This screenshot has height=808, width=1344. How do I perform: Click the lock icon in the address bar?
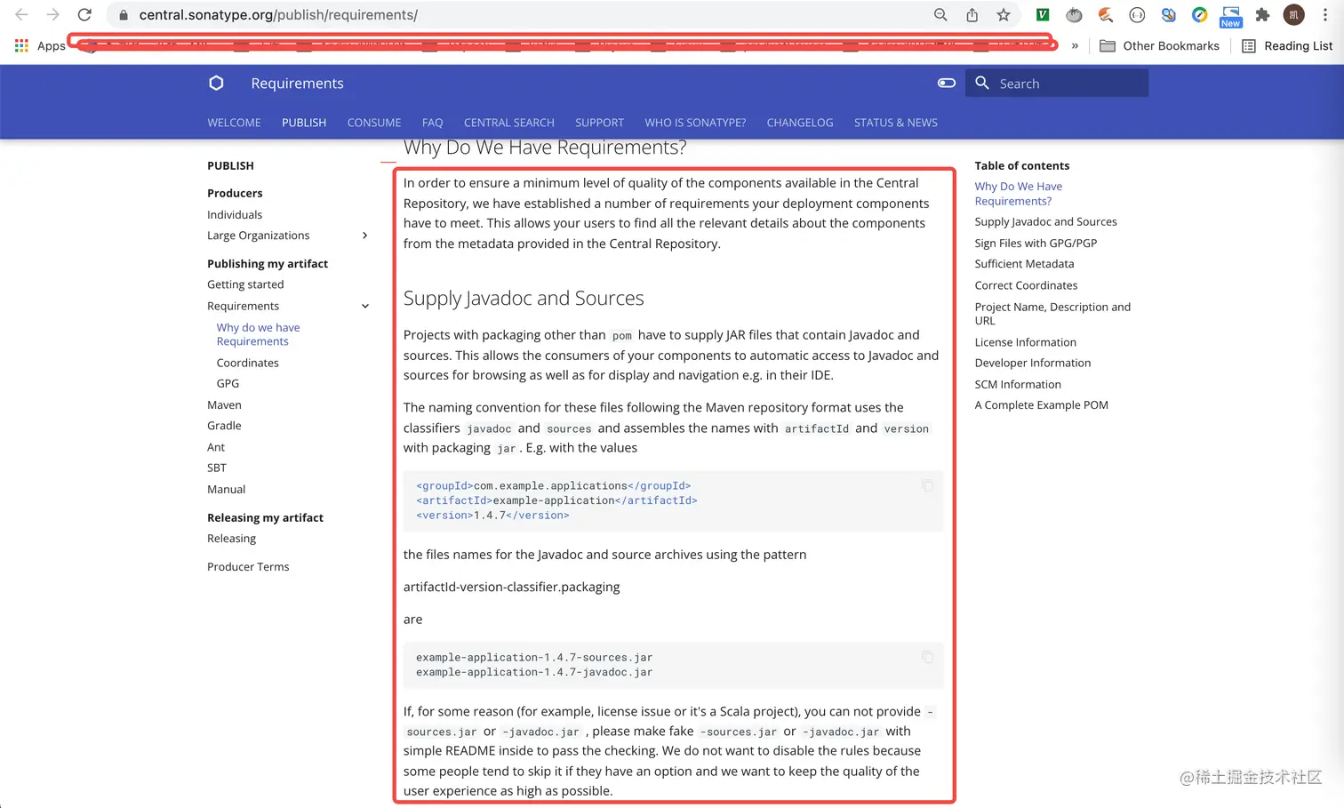click(124, 15)
